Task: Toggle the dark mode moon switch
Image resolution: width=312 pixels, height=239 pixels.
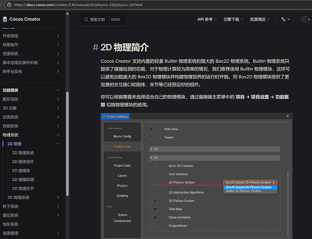Action: pyautogui.click(x=307, y=19)
